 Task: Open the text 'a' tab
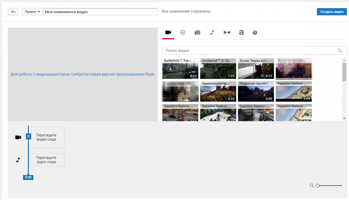point(241,33)
